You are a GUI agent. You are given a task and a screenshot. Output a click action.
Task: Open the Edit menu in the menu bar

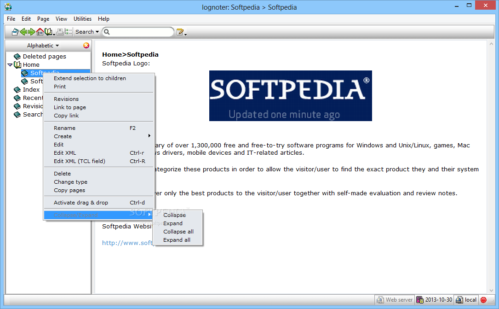coord(26,19)
